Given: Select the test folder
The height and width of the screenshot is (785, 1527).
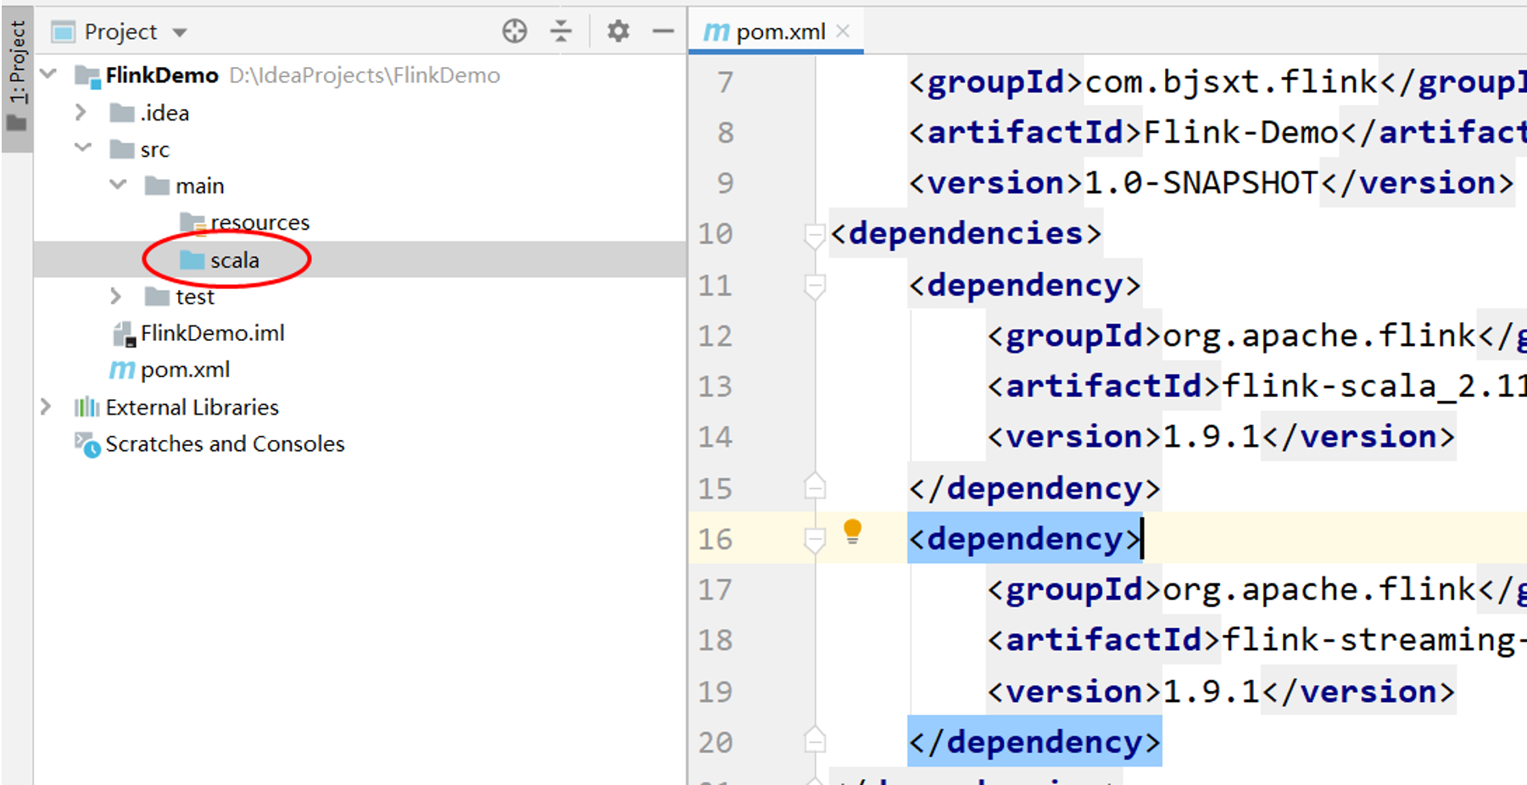Looking at the screenshot, I should click(195, 297).
